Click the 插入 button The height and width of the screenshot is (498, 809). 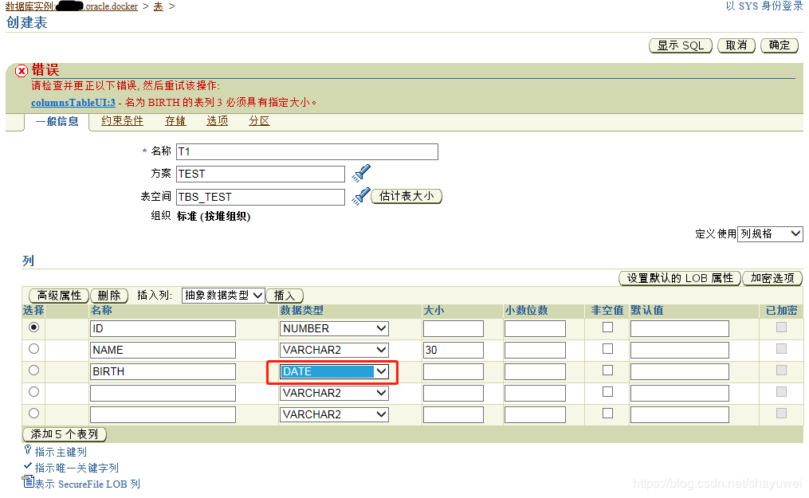point(285,296)
